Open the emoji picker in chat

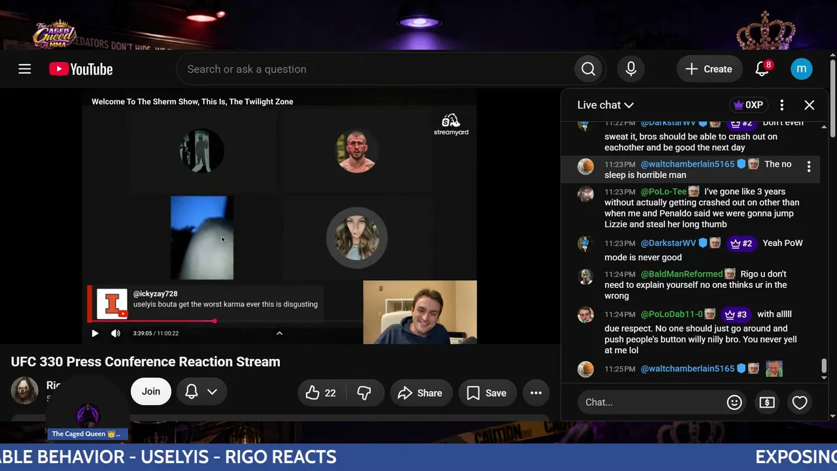[734, 402]
